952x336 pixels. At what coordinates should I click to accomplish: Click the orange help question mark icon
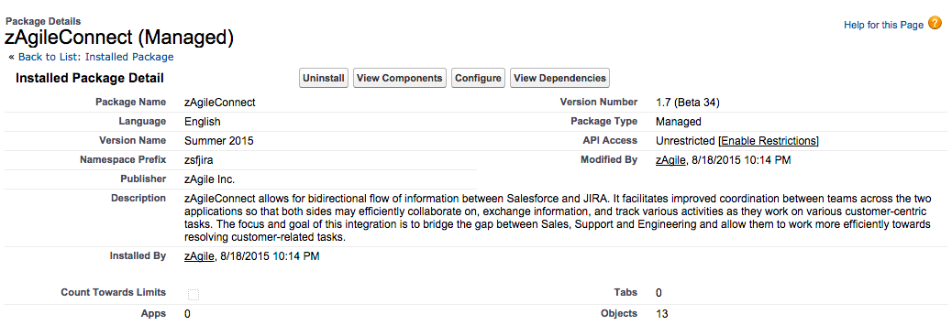(x=935, y=24)
